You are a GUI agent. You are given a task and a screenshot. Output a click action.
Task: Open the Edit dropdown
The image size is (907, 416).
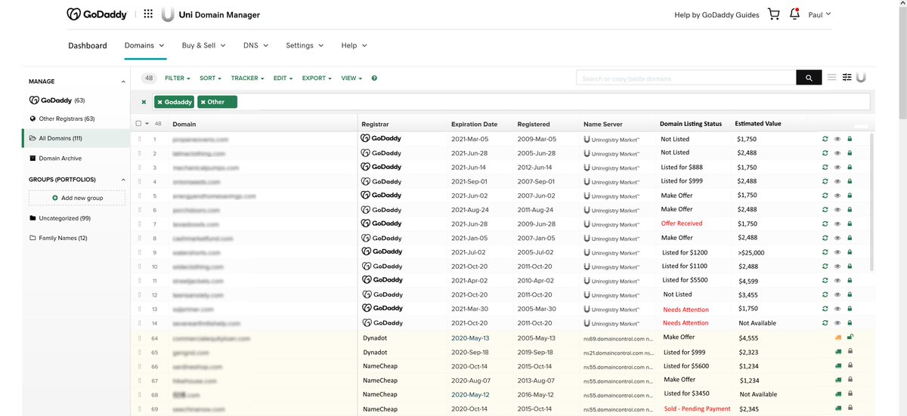[283, 79]
